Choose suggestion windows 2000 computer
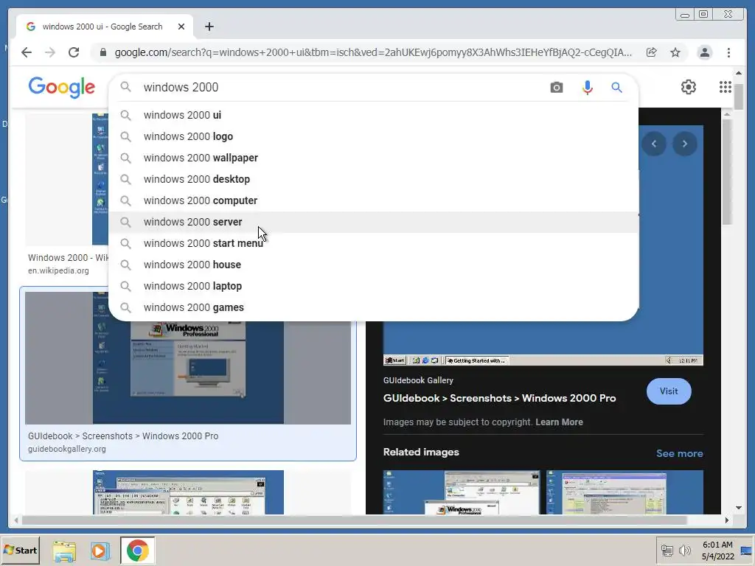The width and height of the screenshot is (755, 566). pos(374,200)
